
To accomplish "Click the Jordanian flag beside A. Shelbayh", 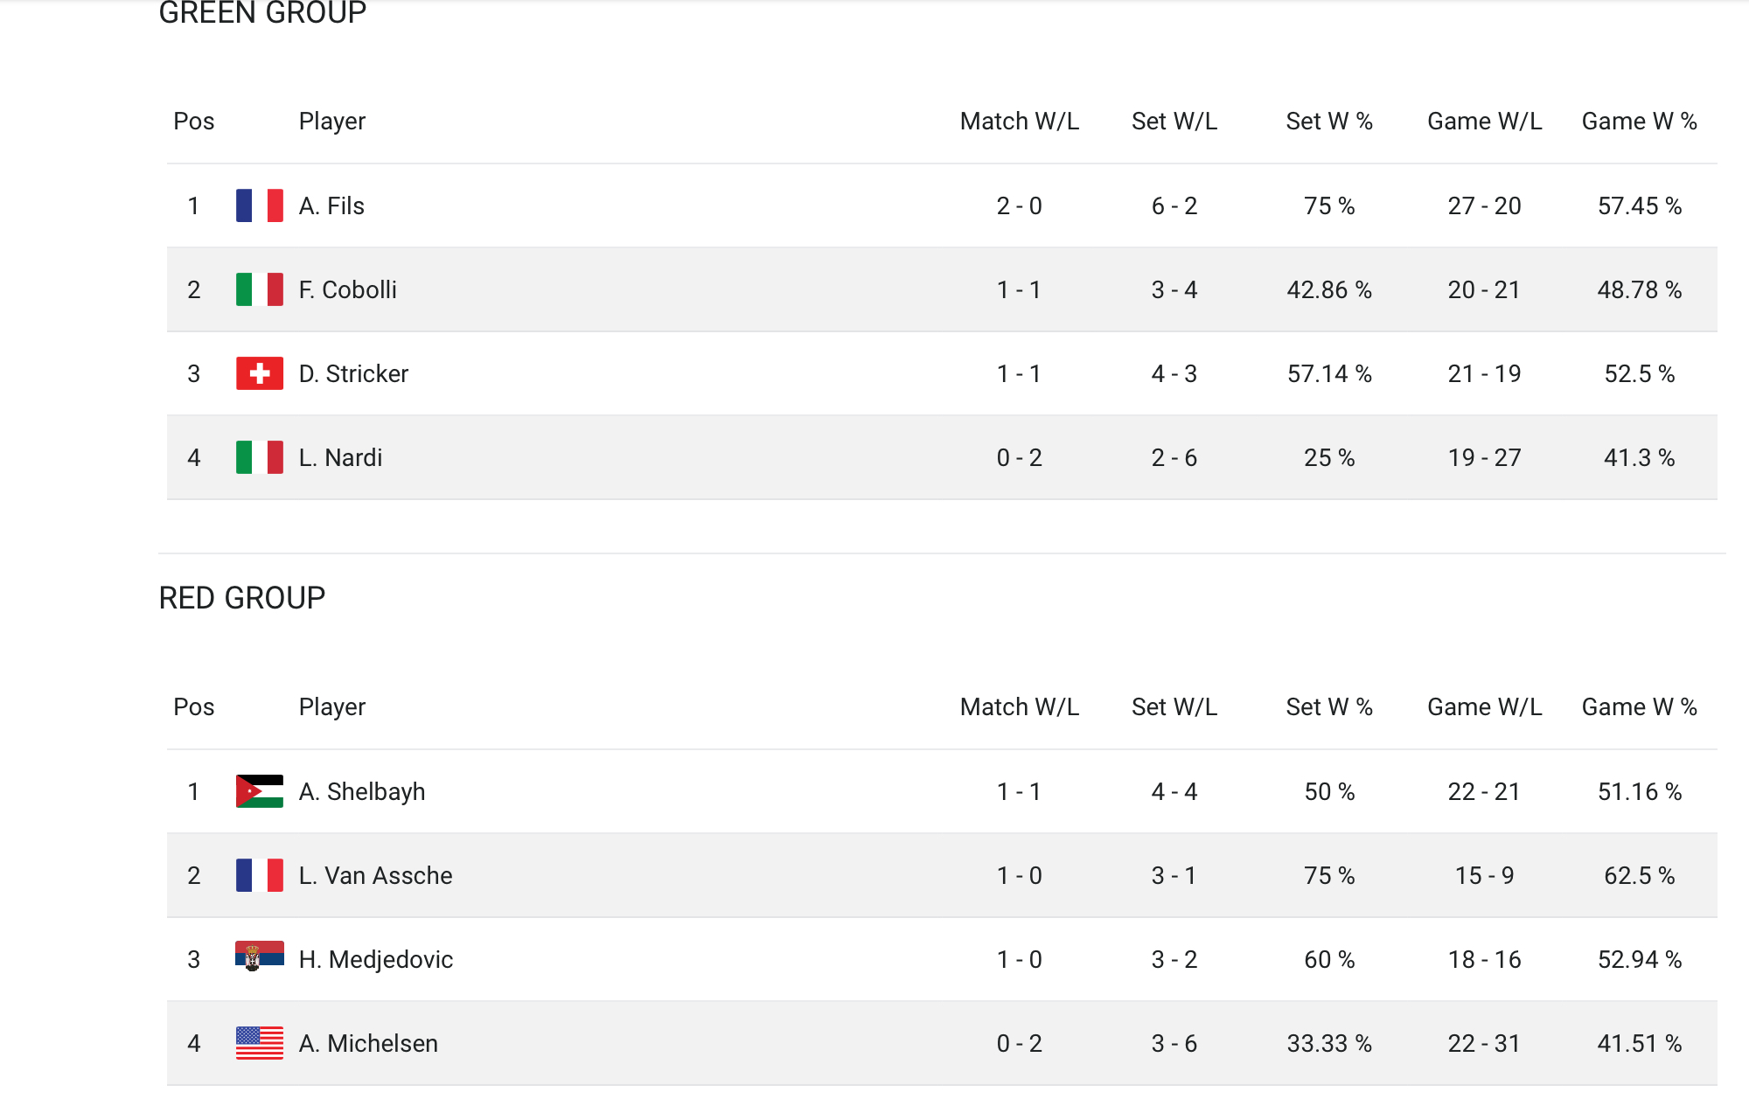I will [x=259, y=791].
